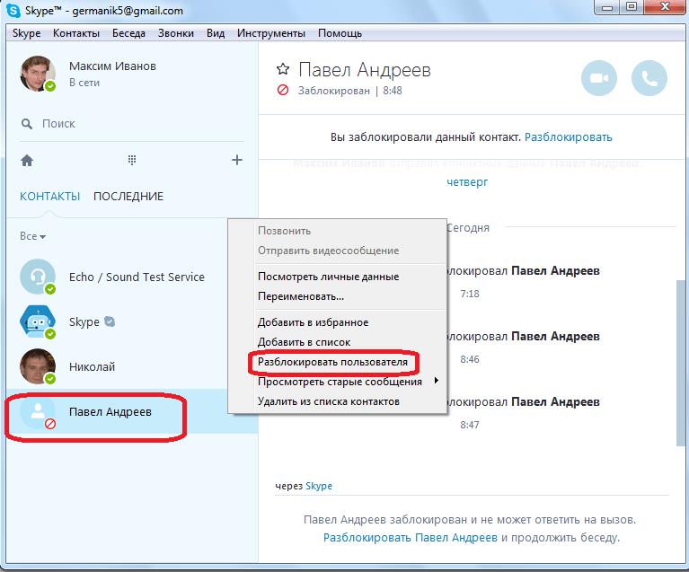The height and width of the screenshot is (572, 689).
Task: Choose Добавить в список in context menu
Action: click(x=304, y=342)
